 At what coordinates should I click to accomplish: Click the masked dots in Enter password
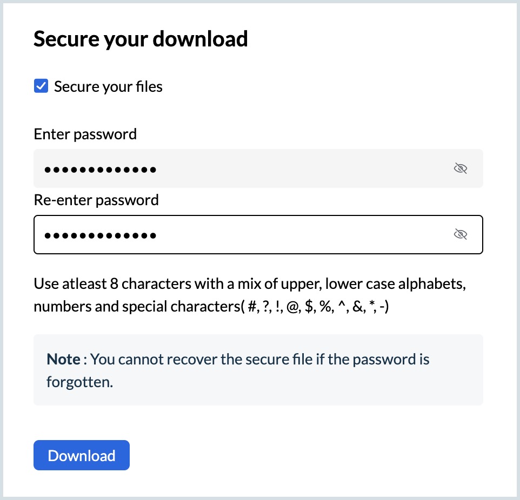coord(101,170)
